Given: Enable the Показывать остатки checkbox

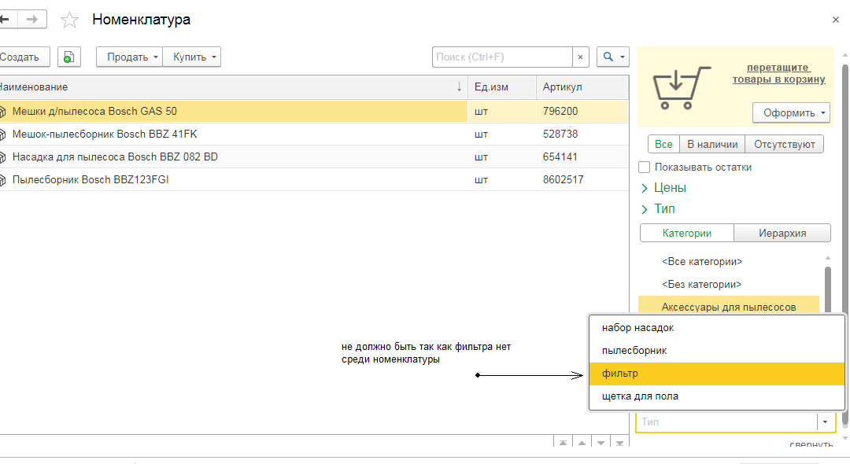Looking at the screenshot, I should pyautogui.click(x=645, y=167).
